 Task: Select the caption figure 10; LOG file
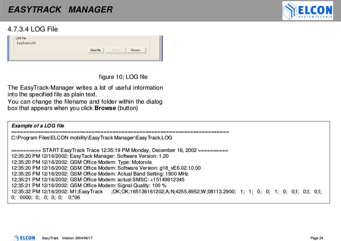coord(123,77)
